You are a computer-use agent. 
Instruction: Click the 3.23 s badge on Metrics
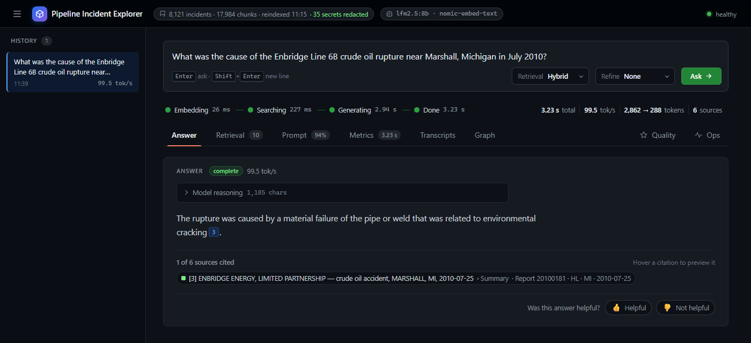(x=389, y=135)
